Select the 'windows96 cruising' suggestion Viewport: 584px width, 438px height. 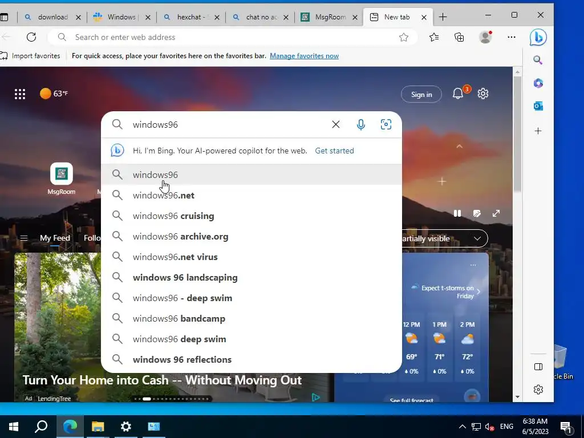coord(252,216)
